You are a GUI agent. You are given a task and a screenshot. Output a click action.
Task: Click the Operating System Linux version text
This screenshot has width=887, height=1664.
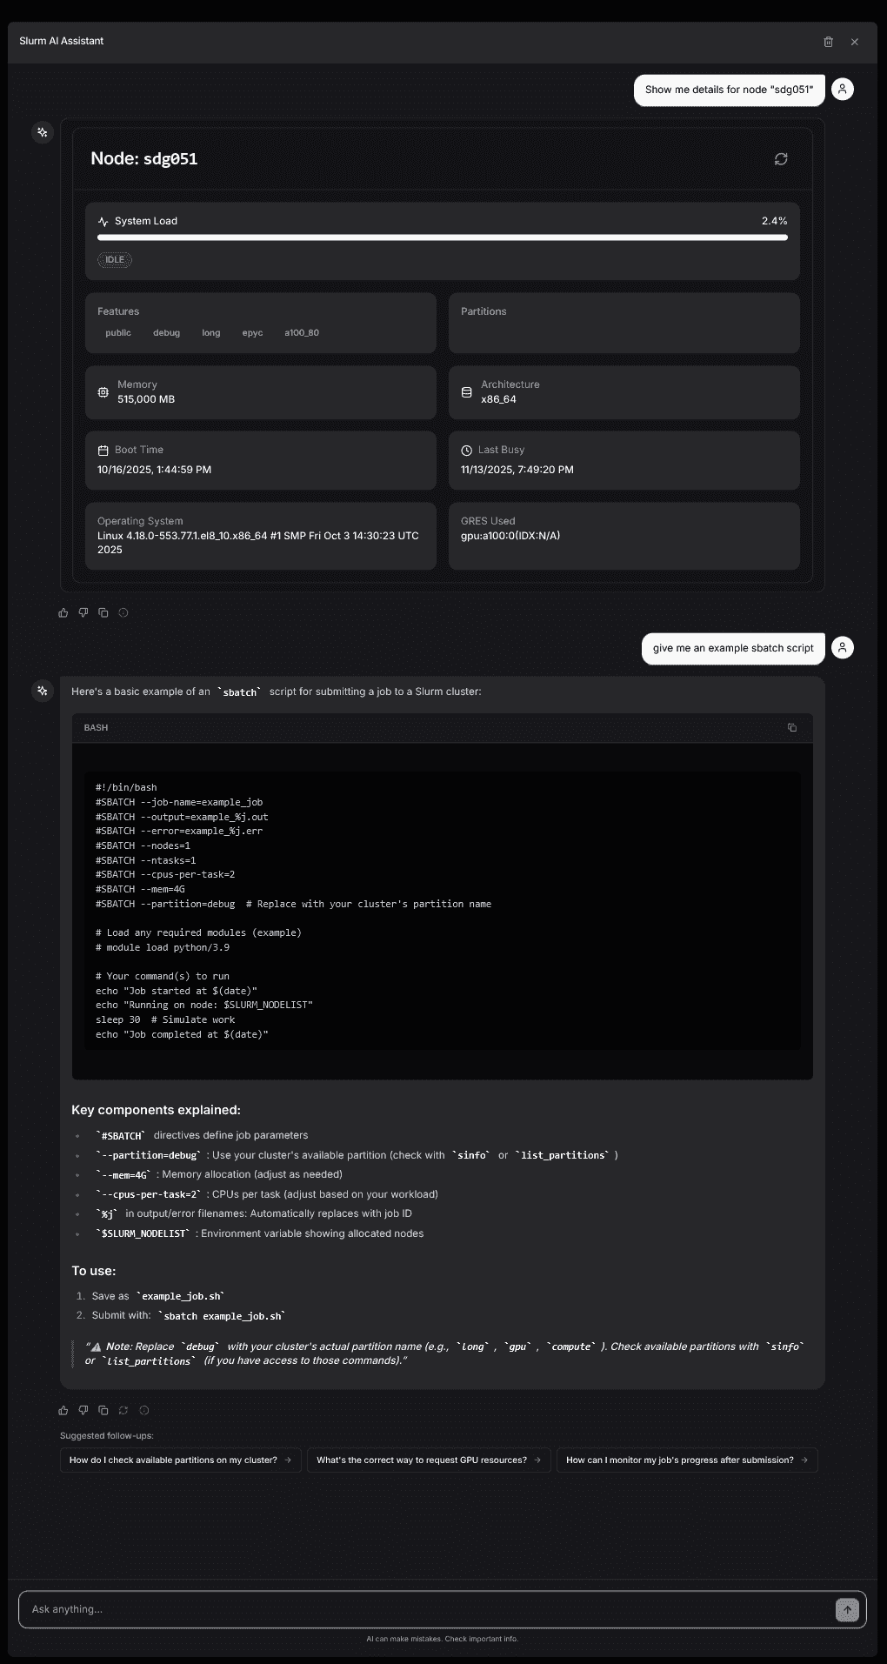point(258,543)
